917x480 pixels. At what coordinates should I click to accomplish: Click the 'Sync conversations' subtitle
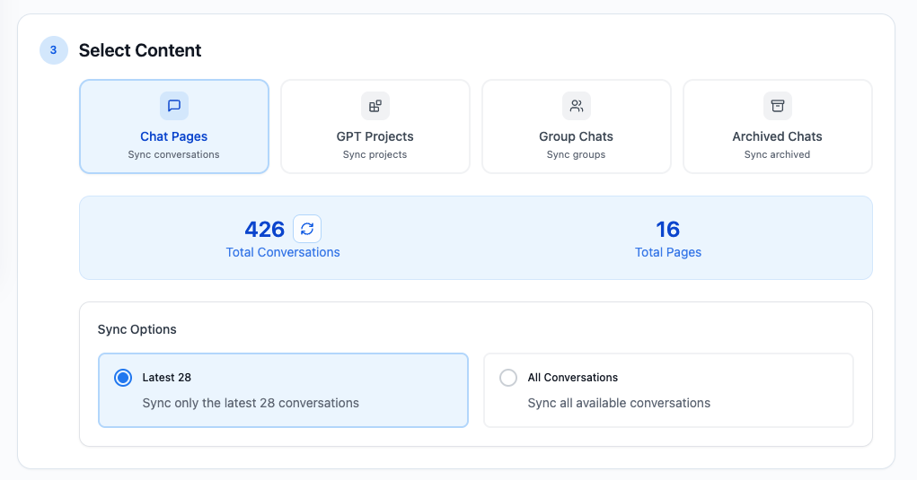(x=173, y=154)
